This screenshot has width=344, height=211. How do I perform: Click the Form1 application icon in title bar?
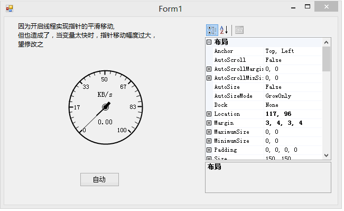coord(10,9)
